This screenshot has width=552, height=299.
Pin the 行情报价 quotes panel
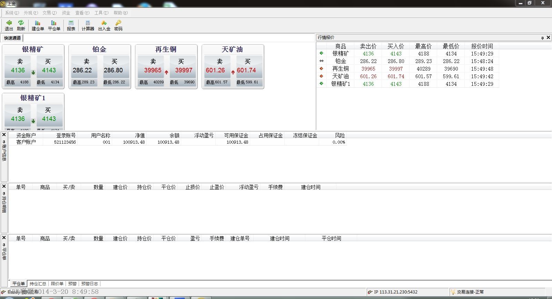pyautogui.click(x=542, y=38)
